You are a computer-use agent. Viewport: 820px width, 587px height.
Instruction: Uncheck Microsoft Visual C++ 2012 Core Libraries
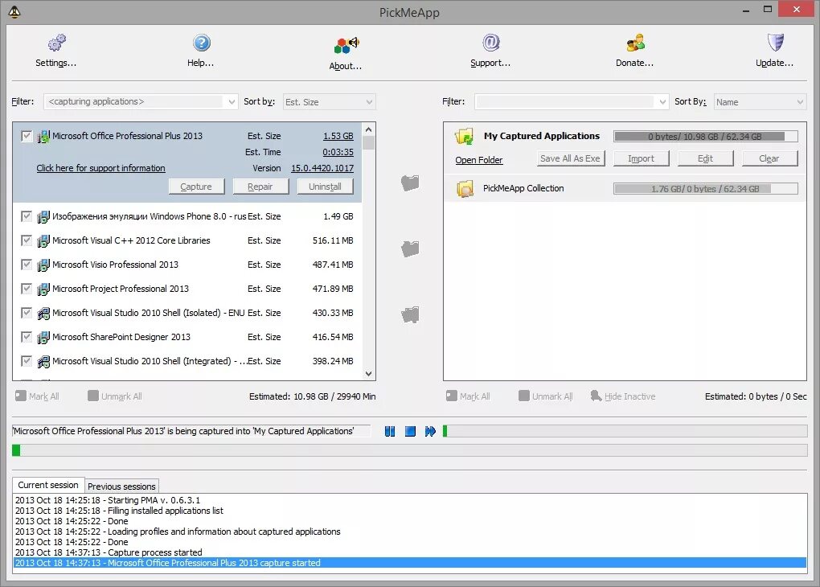coord(27,240)
